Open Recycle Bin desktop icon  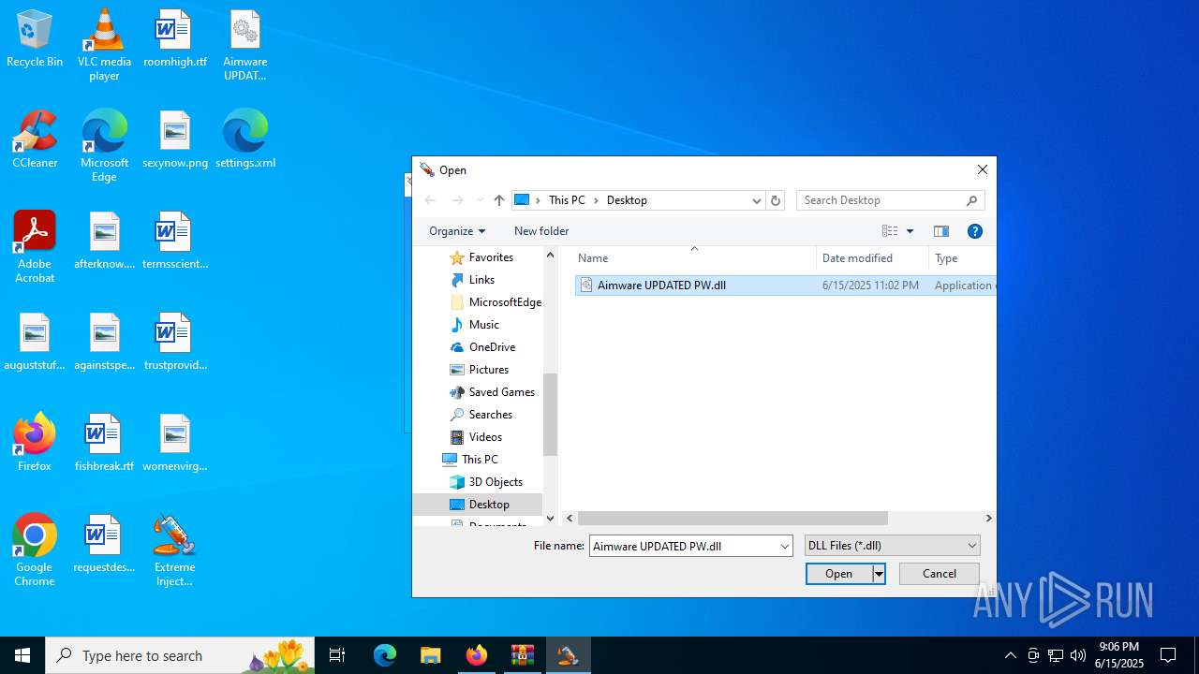pos(35,39)
